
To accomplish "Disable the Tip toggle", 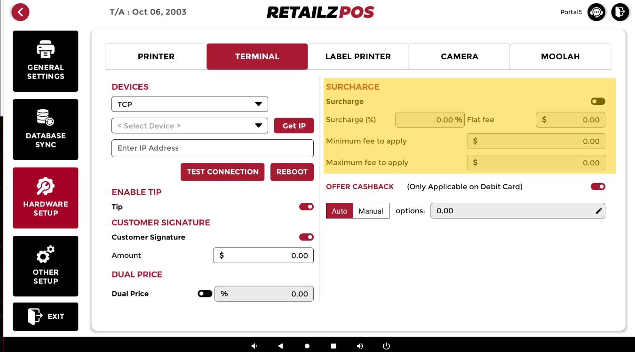I will [x=306, y=207].
